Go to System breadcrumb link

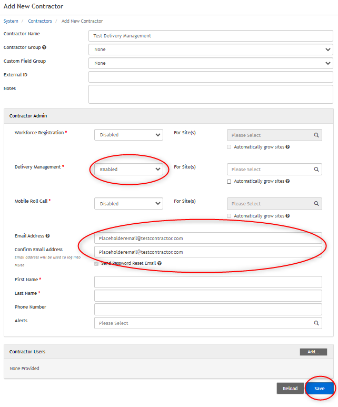click(11, 21)
